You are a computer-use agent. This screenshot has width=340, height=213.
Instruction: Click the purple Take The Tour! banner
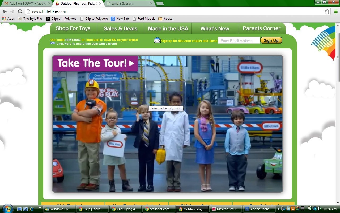(x=95, y=63)
